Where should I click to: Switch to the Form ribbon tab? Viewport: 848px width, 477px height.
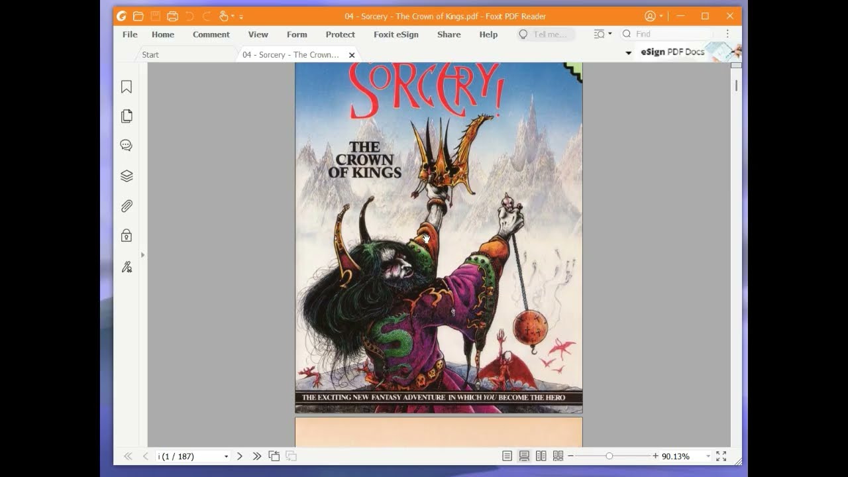[297, 34]
